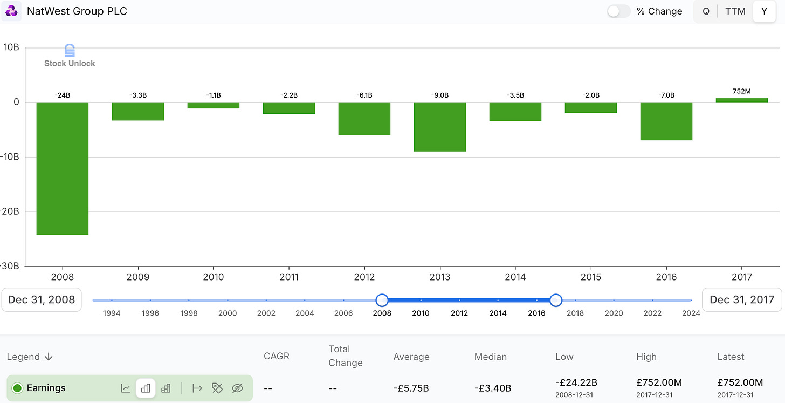785x403 pixels.
Task: Click the green Earnings legend dot
Action: [x=18, y=388]
